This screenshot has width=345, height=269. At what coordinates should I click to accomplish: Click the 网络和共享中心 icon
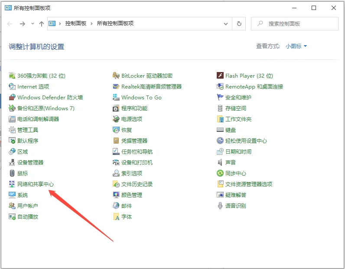(x=12, y=184)
